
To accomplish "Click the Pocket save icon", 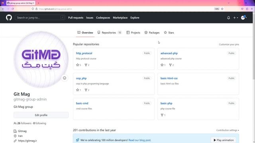I will [x=242, y=9].
